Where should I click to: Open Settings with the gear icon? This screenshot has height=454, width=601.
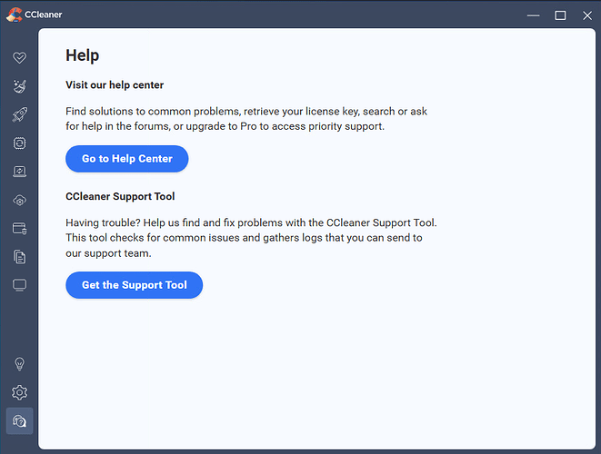click(x=19, y=392)
